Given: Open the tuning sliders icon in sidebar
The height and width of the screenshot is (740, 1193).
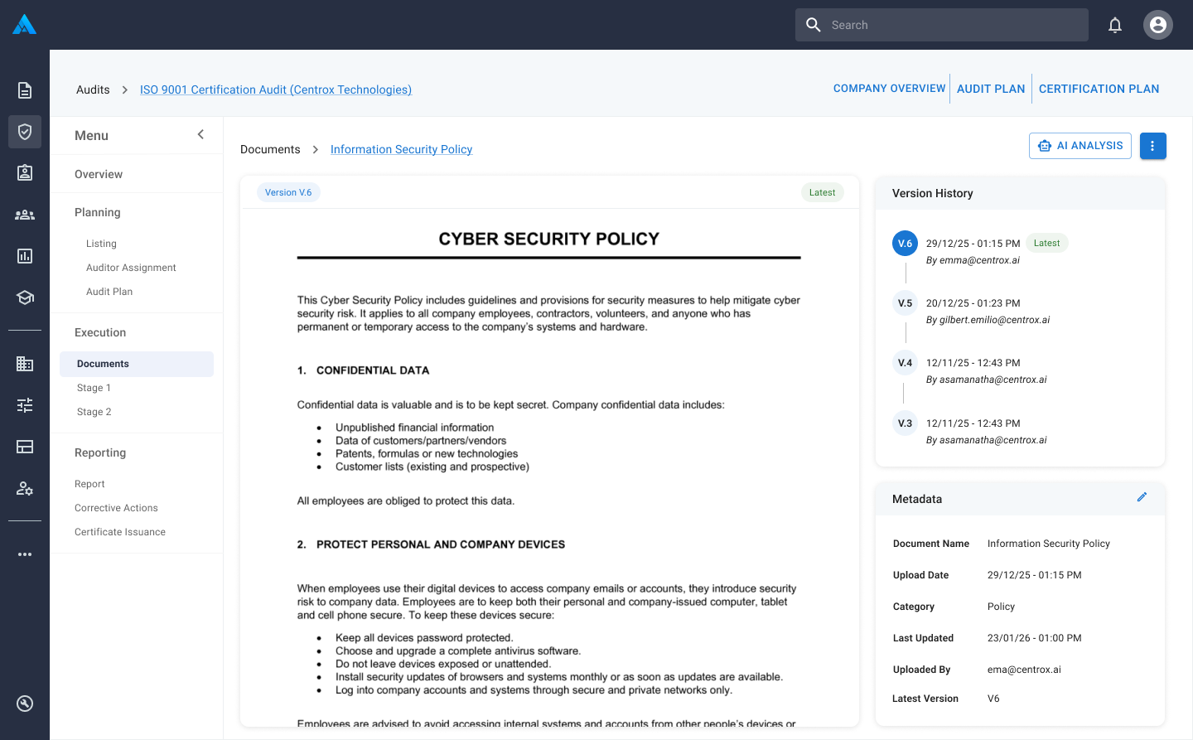Looking at the screenshot, I should [x=25, y=405].
